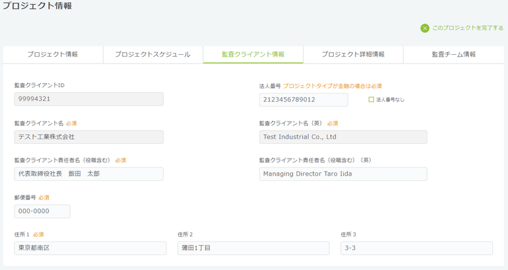Focus the 住所2 field with 蒲田1丁目

click(x=253, y=248)
